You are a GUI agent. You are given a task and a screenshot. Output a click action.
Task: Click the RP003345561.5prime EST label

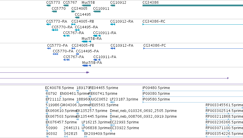(x=224, y=105)
